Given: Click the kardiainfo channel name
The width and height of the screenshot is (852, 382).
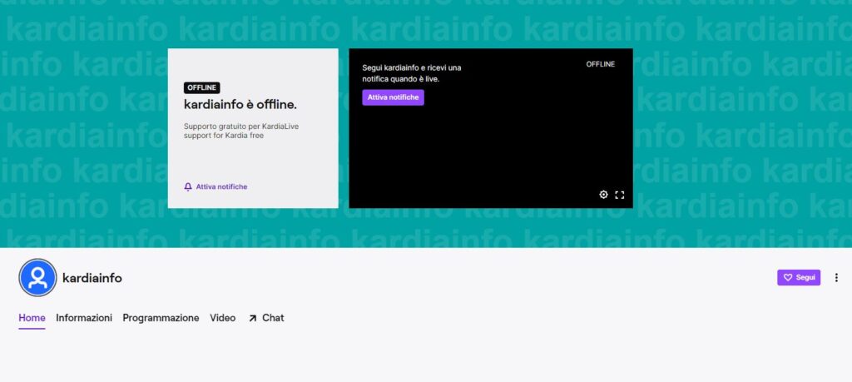Looking at the screenshot, I should 92,278.
